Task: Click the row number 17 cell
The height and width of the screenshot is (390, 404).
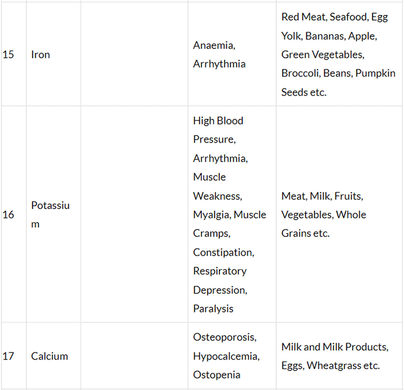Action: (x=8, y=356)
